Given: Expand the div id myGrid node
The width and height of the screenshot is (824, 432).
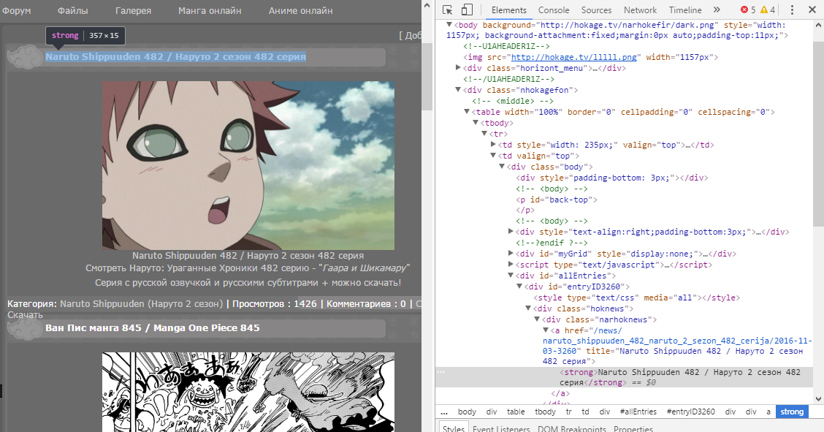Looking at the screenshot, I should click(x=511, y=254).
